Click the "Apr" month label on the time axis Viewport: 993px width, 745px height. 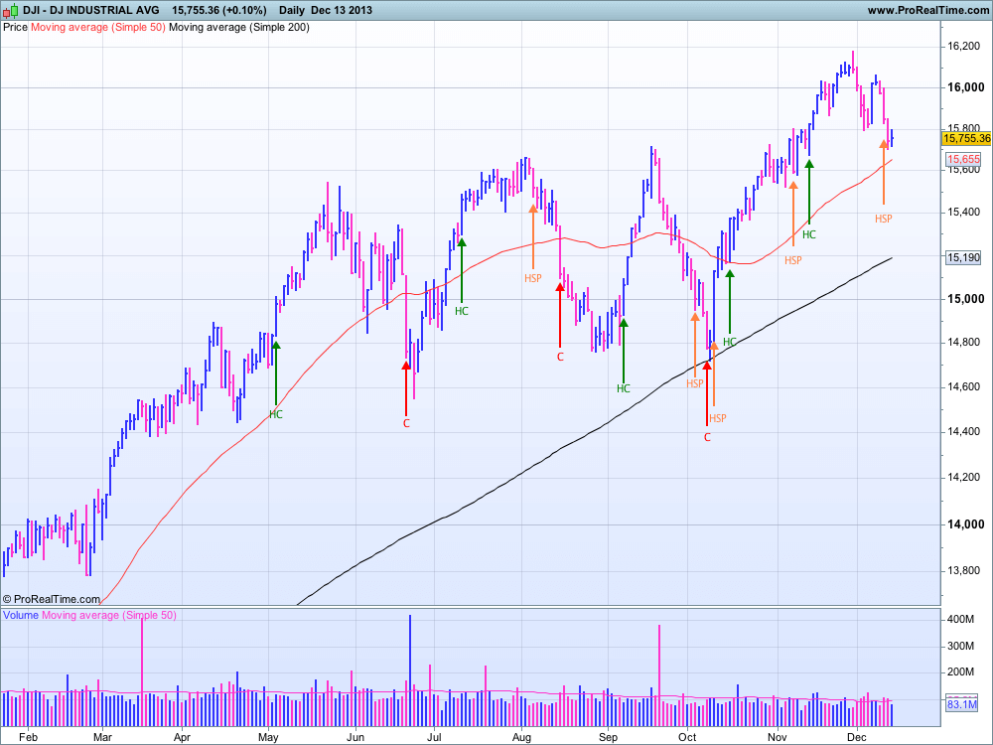point(182,737)
